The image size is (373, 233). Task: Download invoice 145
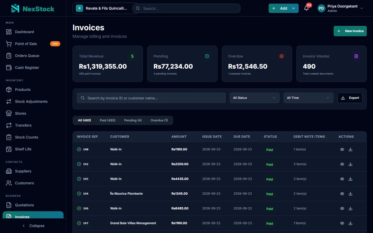click(350, 179)
